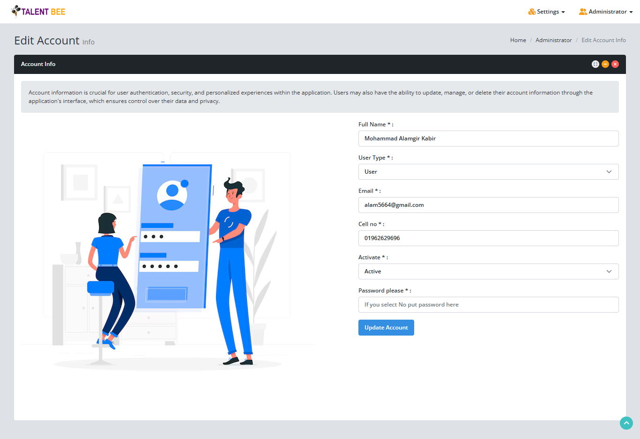Click the Home breadcrumb link
The height and width of the screenshot is (439, 640).
pyautogui.click(x=518, y=40)
